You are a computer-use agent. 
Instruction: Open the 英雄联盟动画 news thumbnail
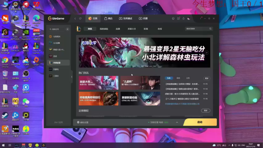[x=140, y=98]
